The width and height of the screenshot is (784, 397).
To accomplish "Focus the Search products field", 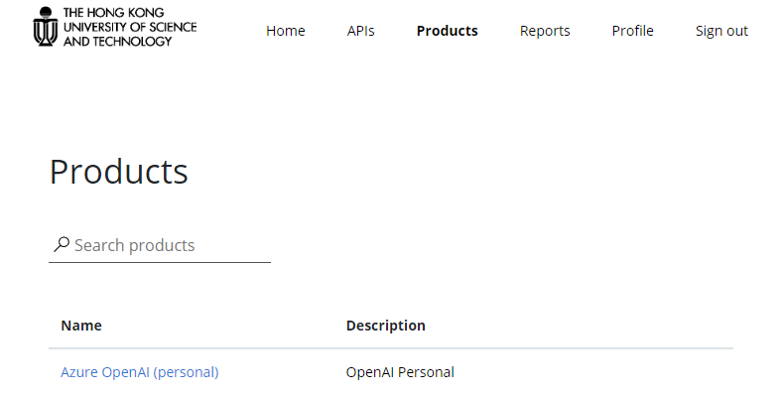I will pyautogui.click(x=160, y=245).
